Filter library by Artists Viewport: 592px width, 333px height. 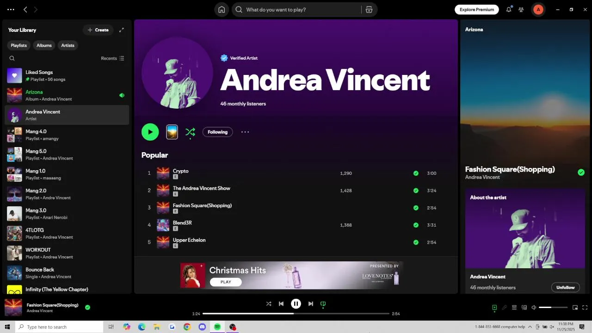point(68,45)
